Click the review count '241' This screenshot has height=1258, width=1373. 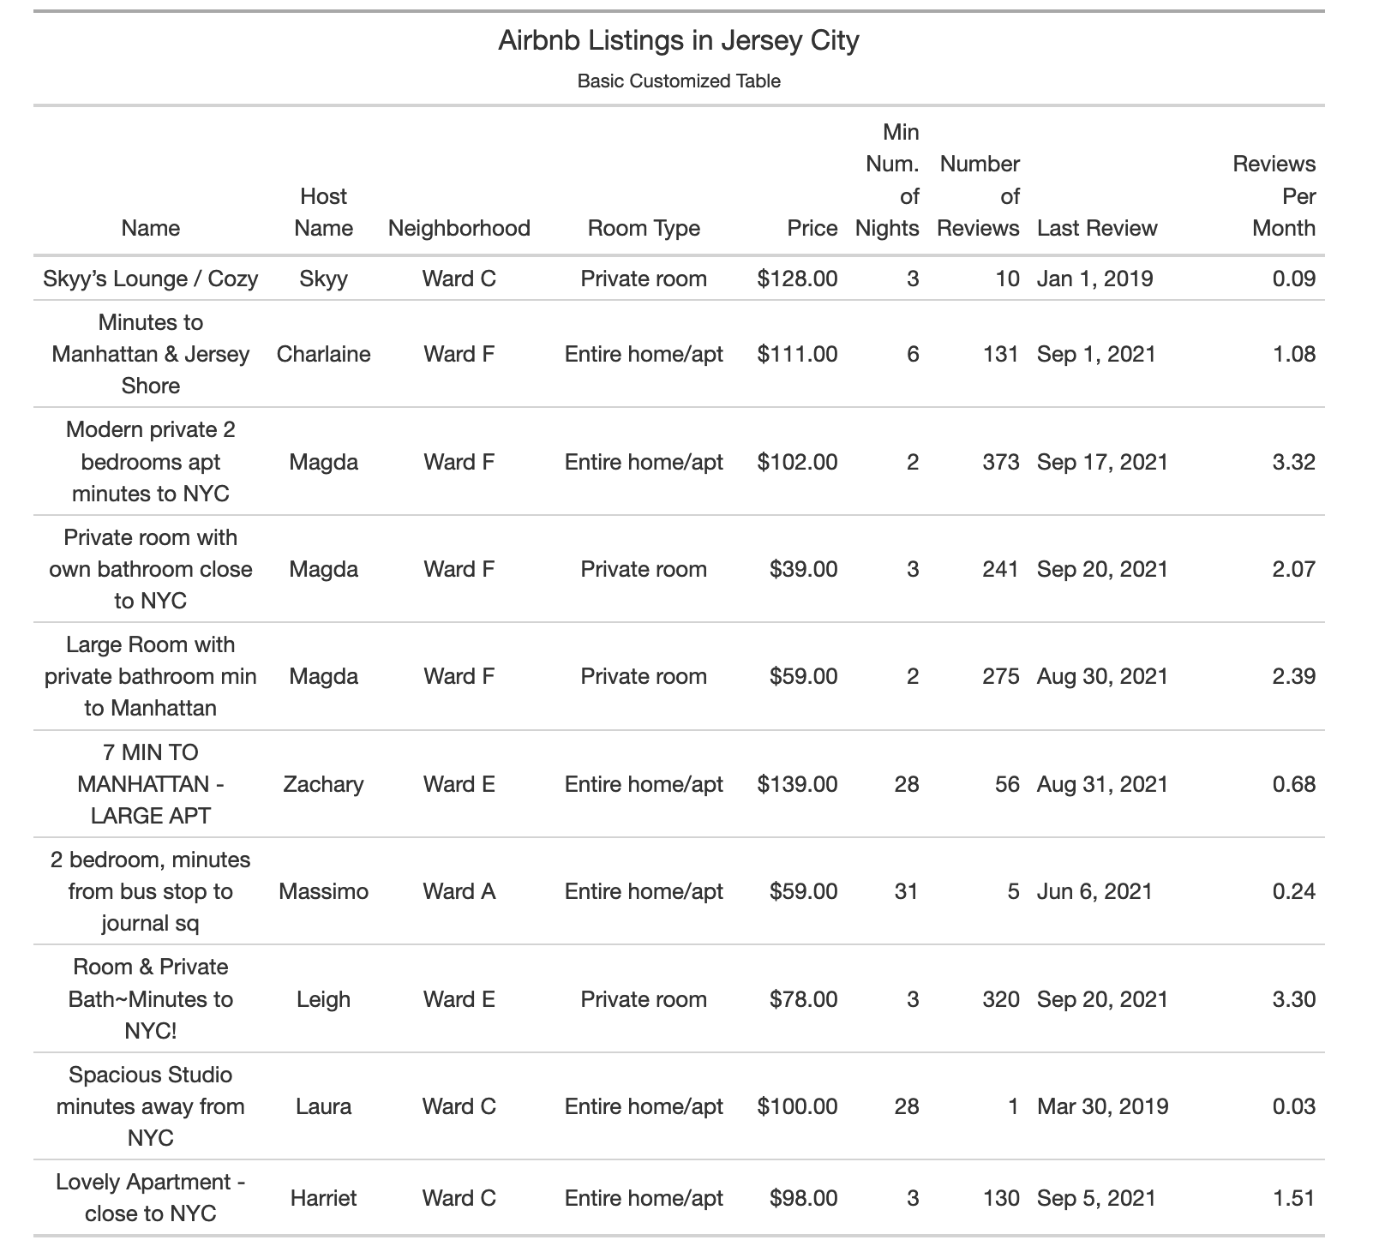pos(1001,569)
